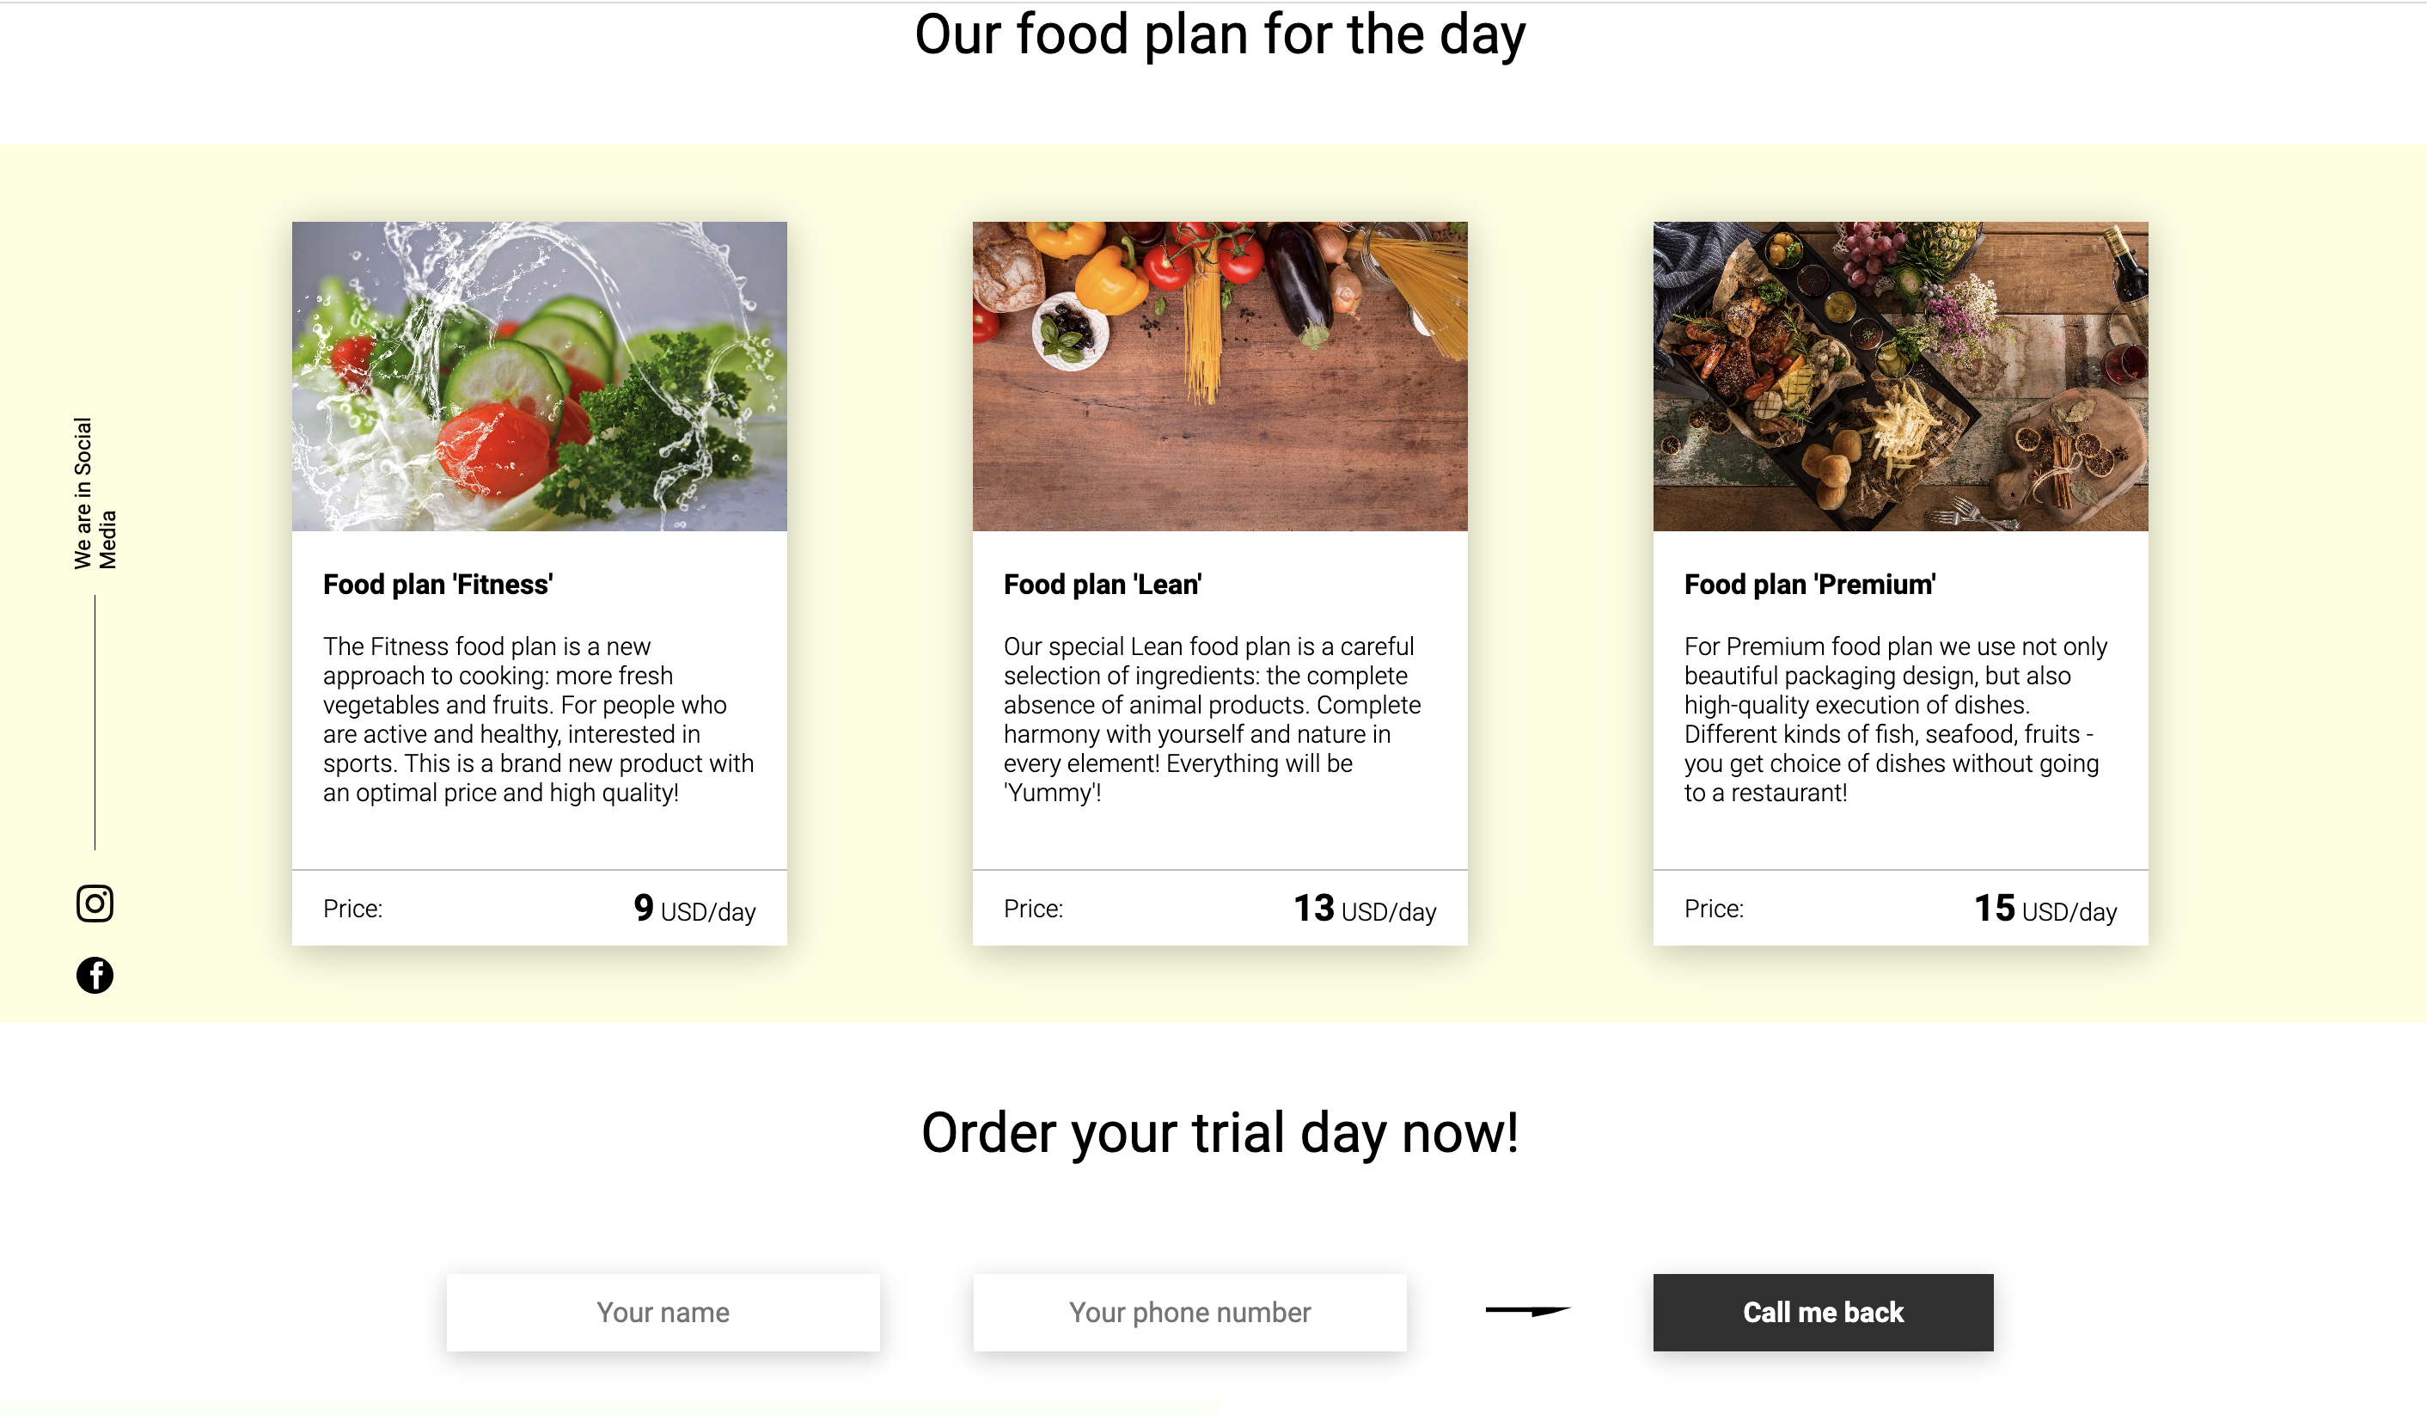Open the Instagram social media icon
Viewport: 2427px width, 1415px height.
click(95, 903)
